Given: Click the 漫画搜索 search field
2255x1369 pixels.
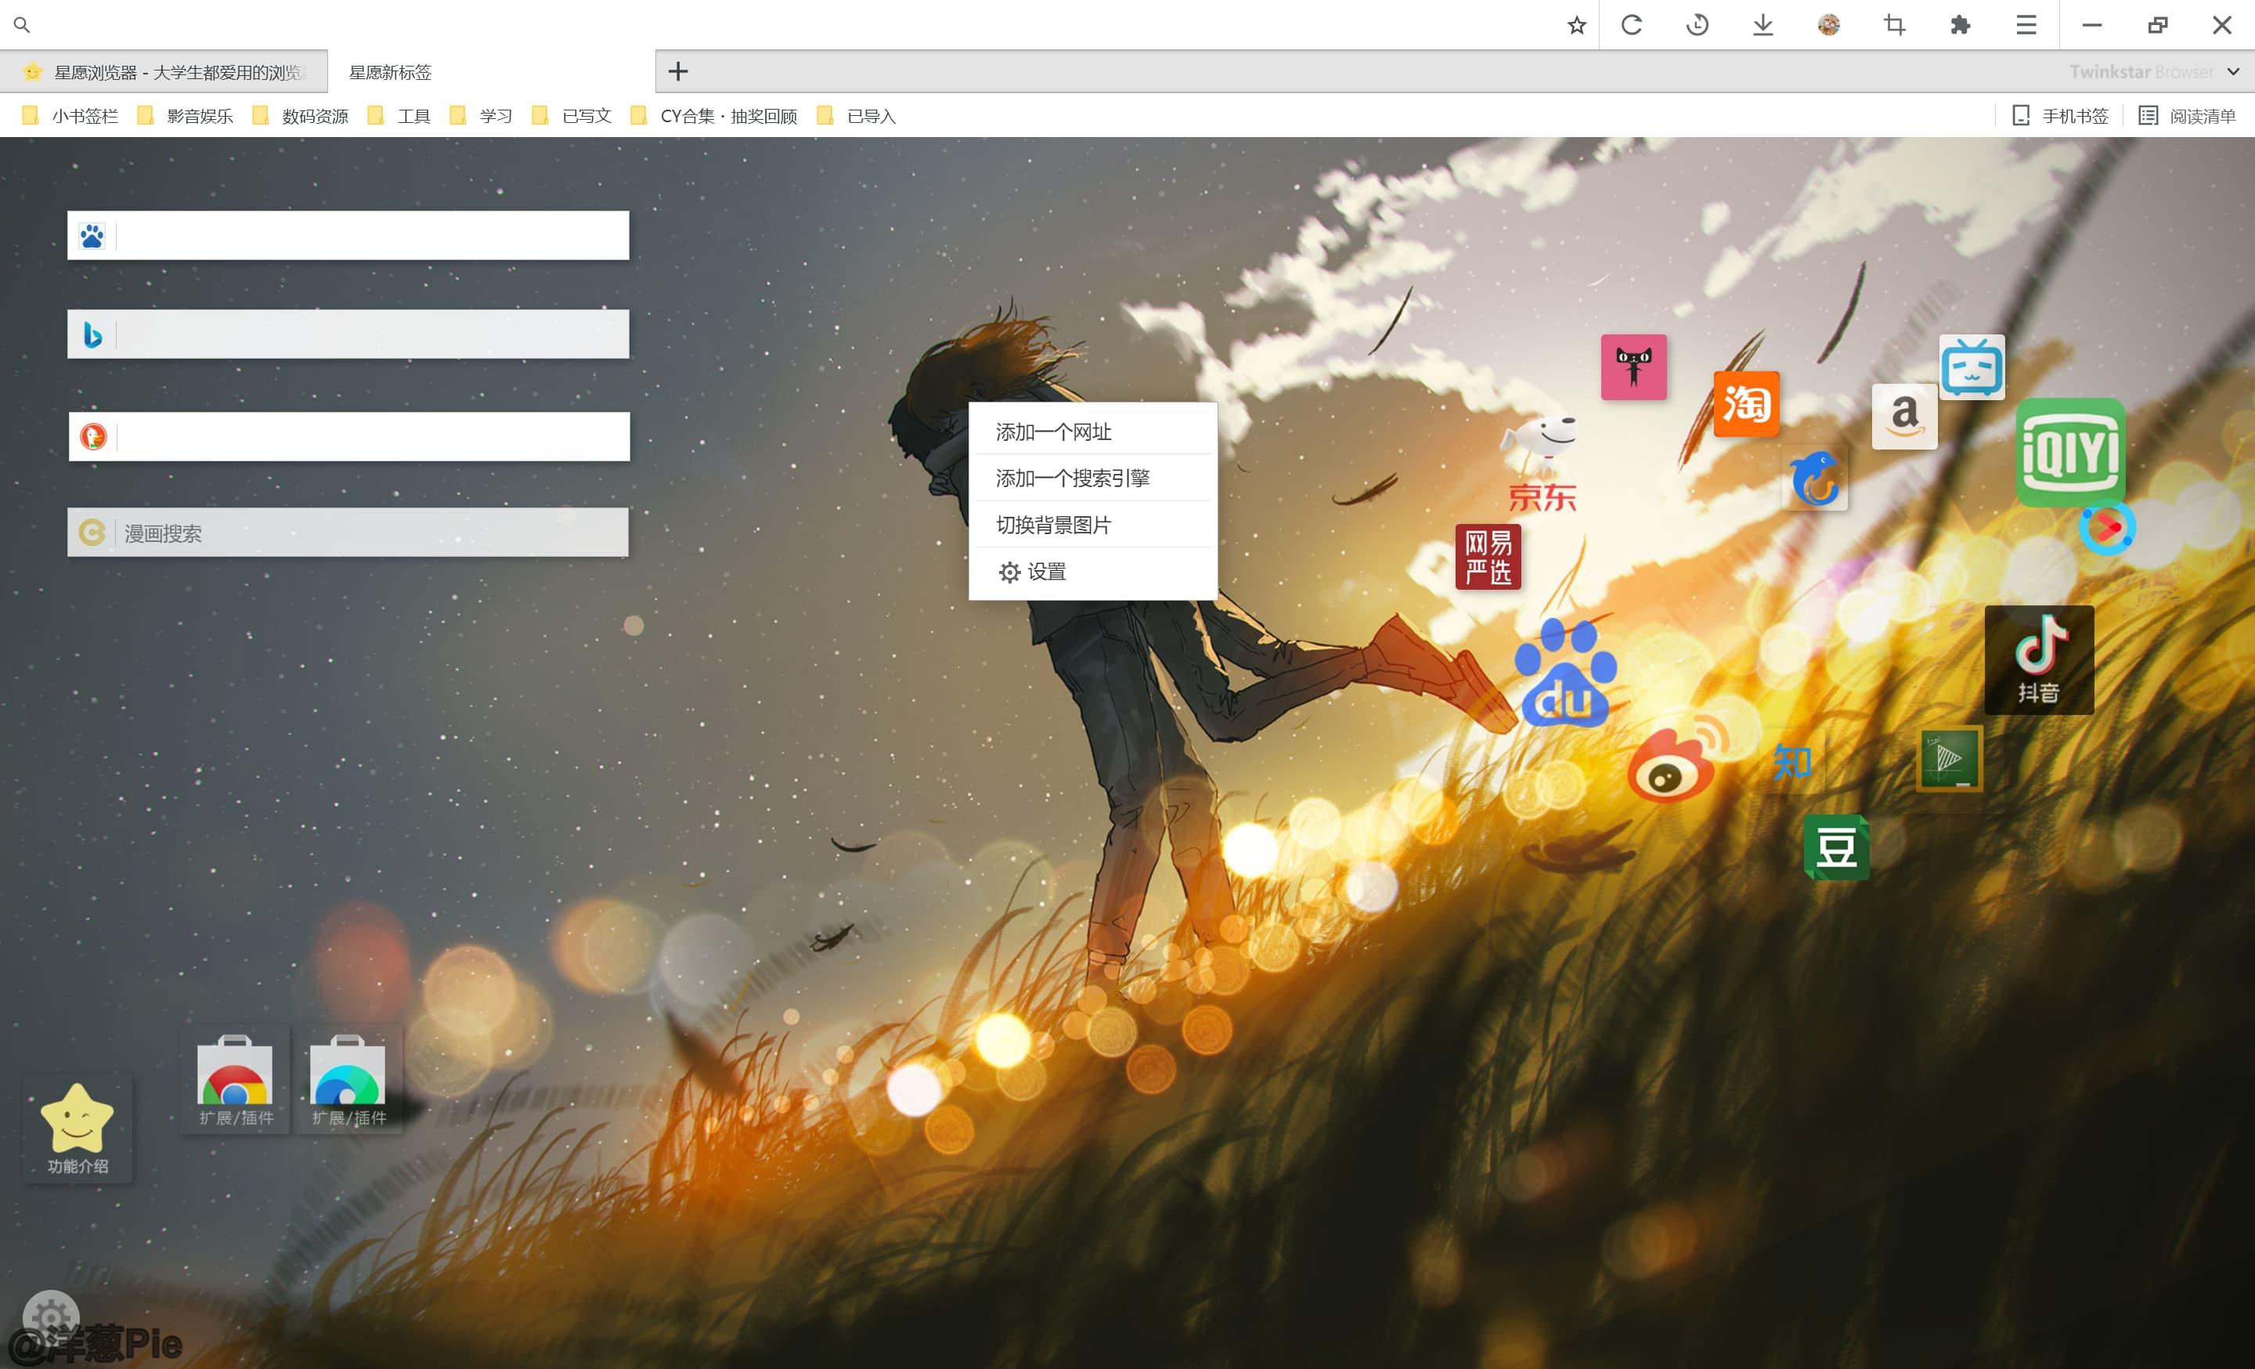Looking at the screenshot, I should [366, 533].
